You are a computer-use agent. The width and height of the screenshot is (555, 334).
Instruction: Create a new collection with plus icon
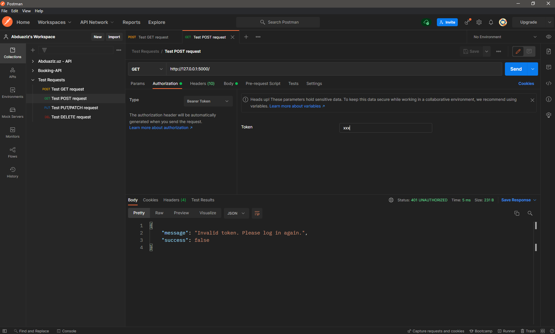coord(33,50)
